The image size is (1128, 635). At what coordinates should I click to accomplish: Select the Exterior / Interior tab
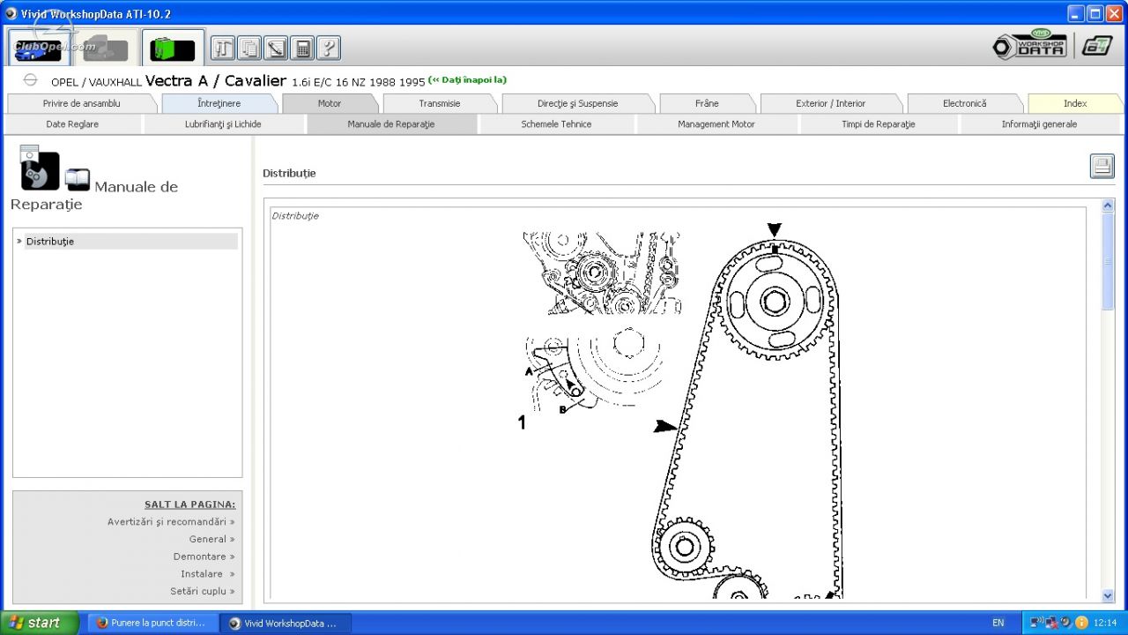(x=831, y=103)
